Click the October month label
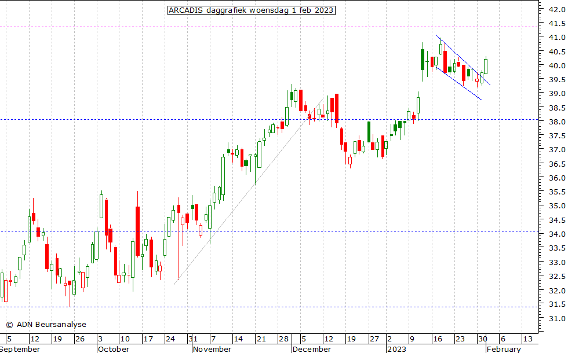The height and width of the screenshot is (353, 568). pyautogui.click(x=114, y=349)
